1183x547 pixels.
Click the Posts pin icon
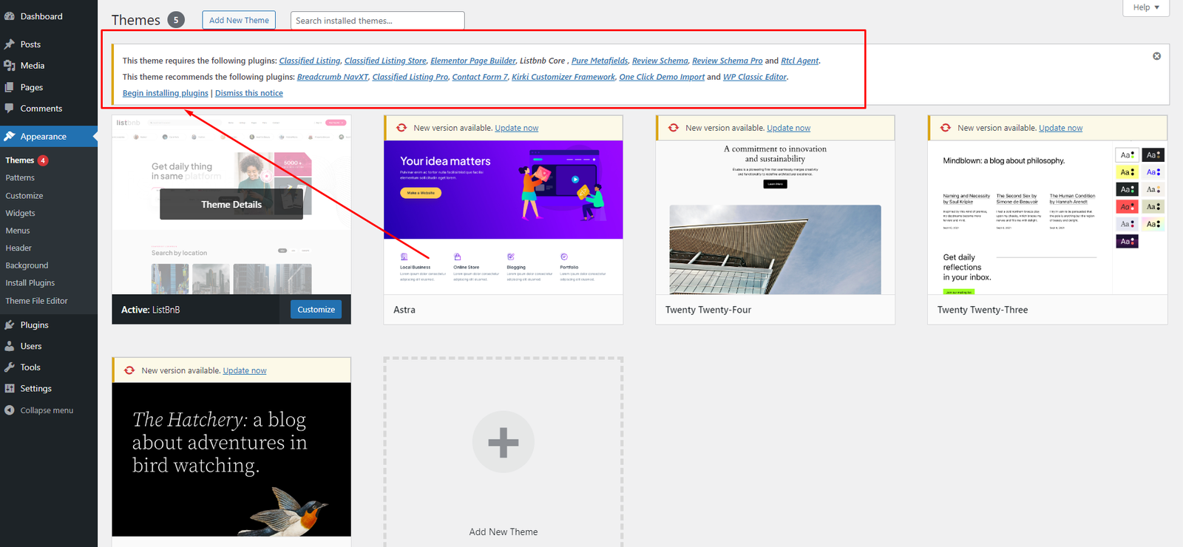(x=10, y=44)
